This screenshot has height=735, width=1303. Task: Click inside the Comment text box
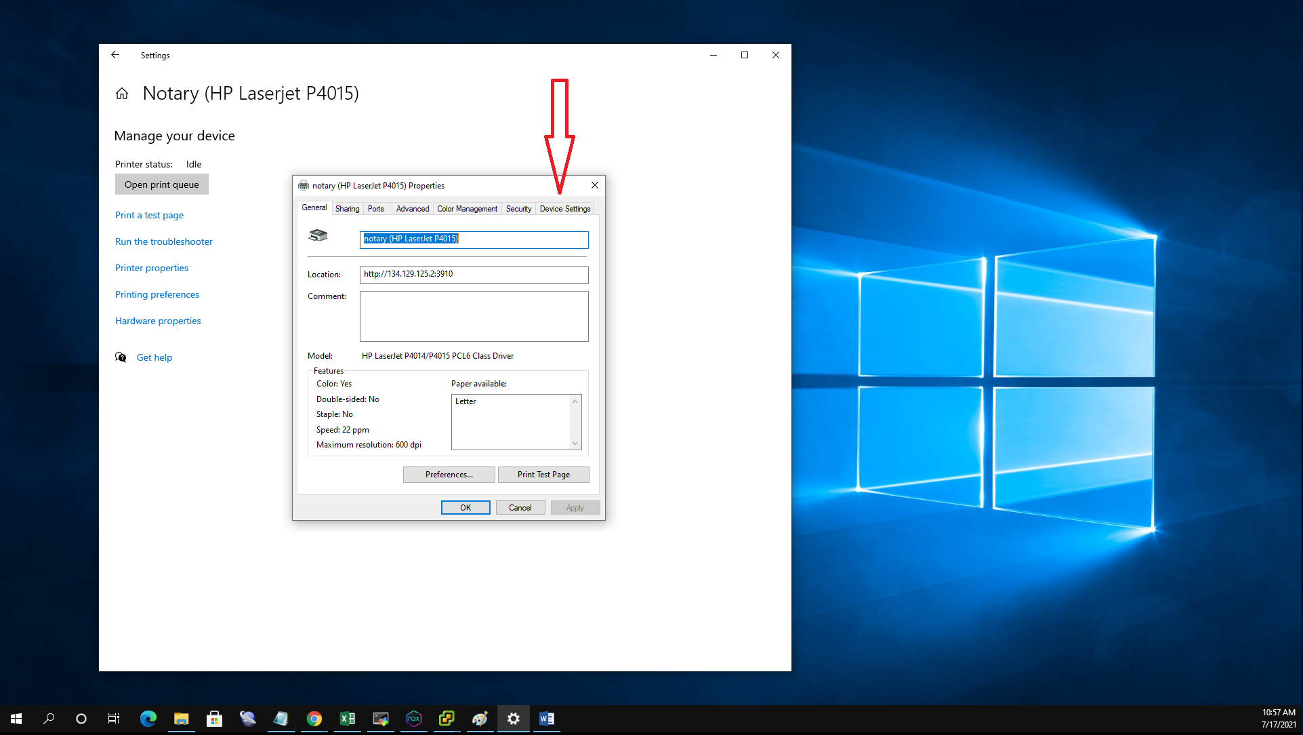click(x=474, y=316)
